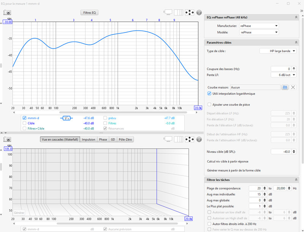Screen dimensions: 304x232
Task: Toggle upper graph scrollbars with the monitor icon
Action: click(x=168, y=13)
